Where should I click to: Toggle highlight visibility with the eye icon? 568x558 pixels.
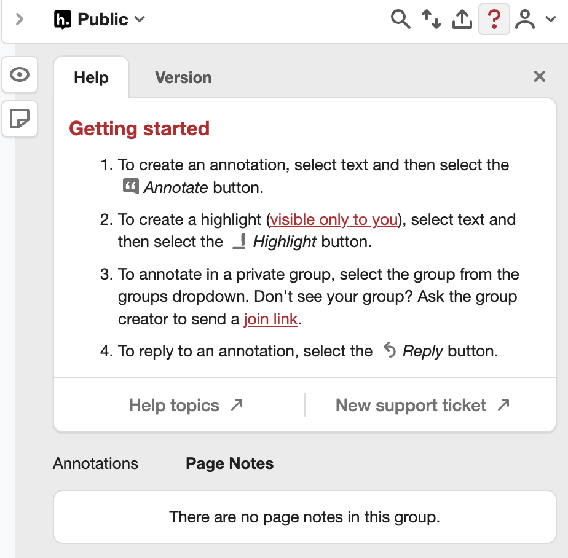(20, 75)
